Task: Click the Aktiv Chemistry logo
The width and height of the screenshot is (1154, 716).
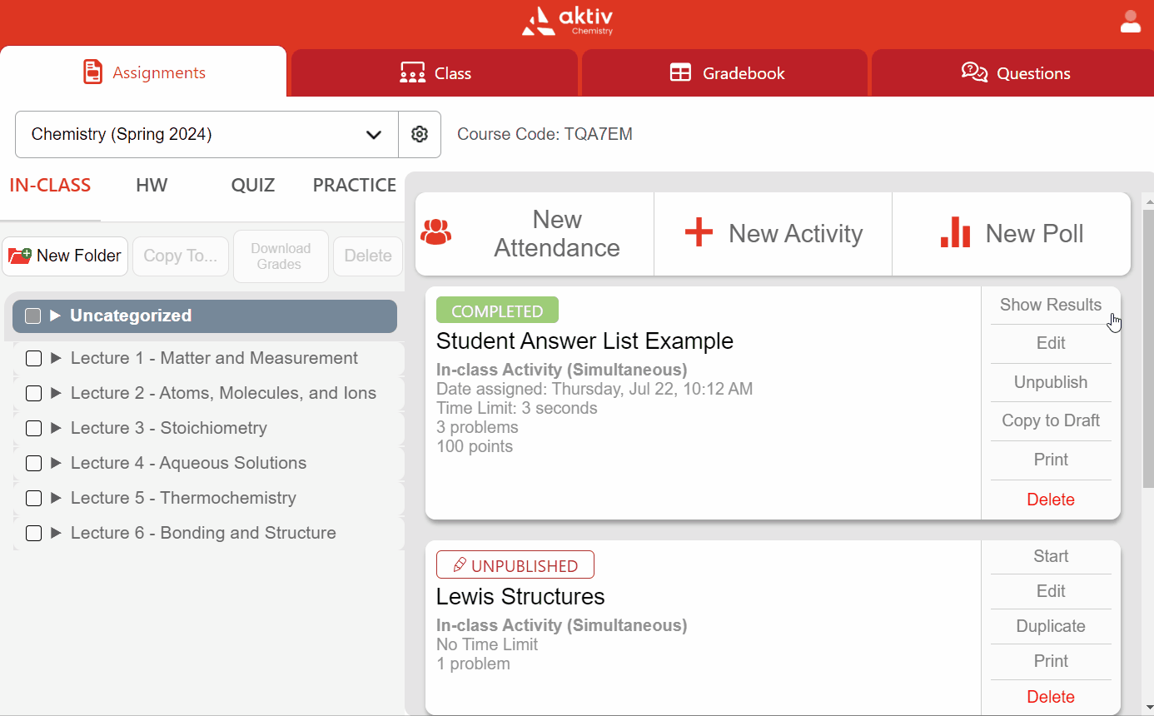Action: 567,22
